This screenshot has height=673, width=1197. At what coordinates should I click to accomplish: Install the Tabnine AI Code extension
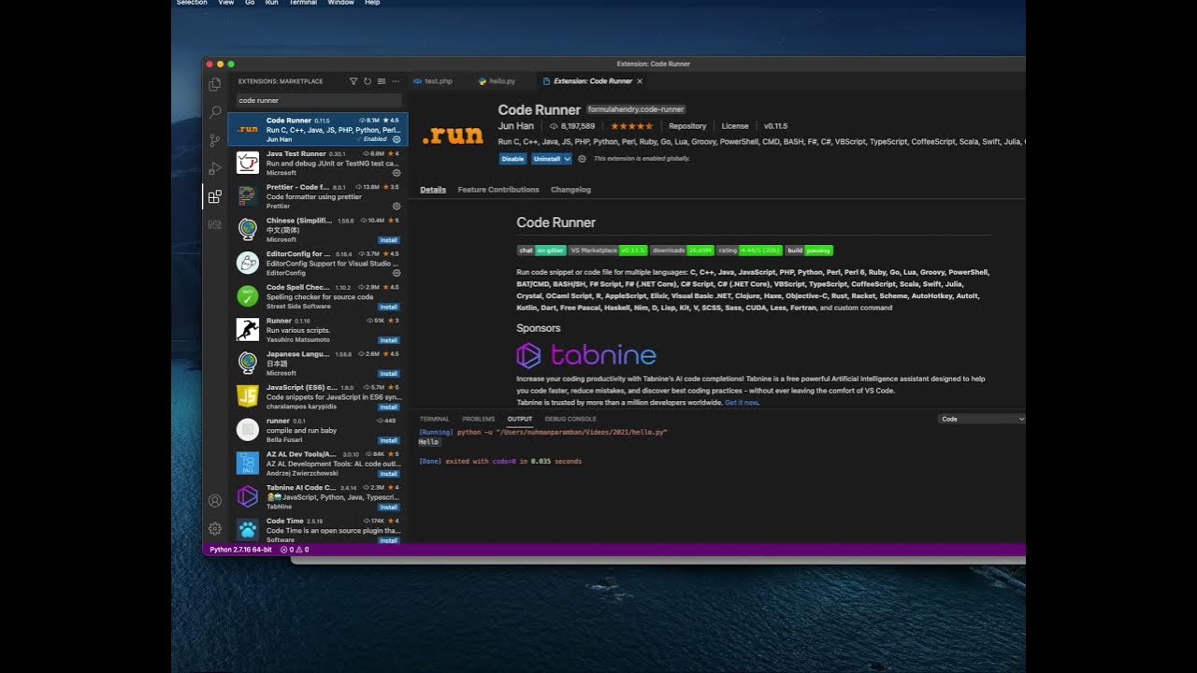389,508
